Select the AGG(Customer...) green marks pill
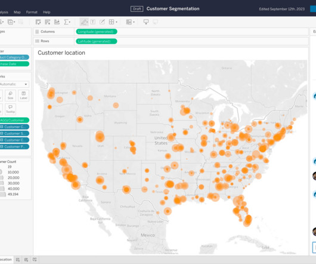 (x=14, y=120)
